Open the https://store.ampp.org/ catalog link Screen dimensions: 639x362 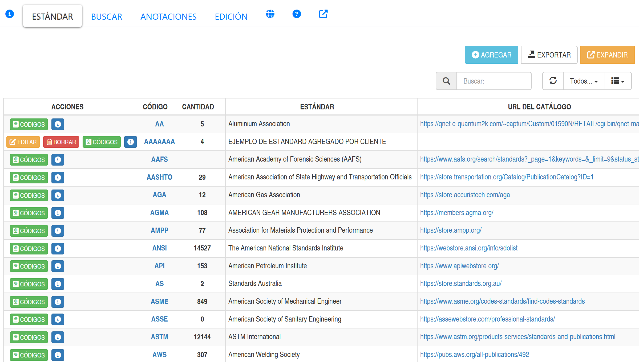pos(451,230)
